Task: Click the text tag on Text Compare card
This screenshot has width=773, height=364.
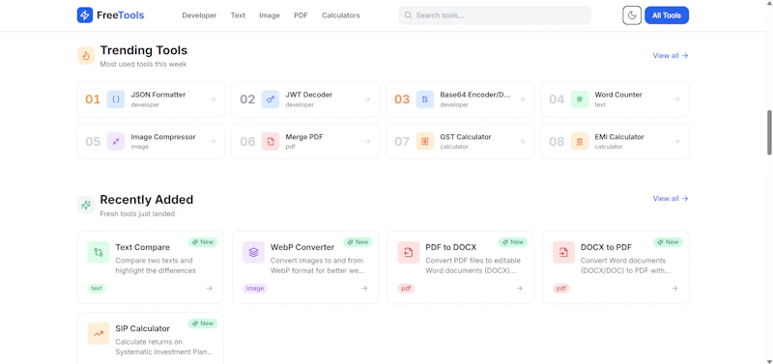Action: tap(97, 288)
